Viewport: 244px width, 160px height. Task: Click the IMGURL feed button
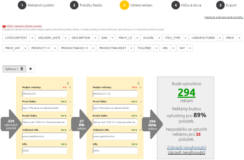148,38
